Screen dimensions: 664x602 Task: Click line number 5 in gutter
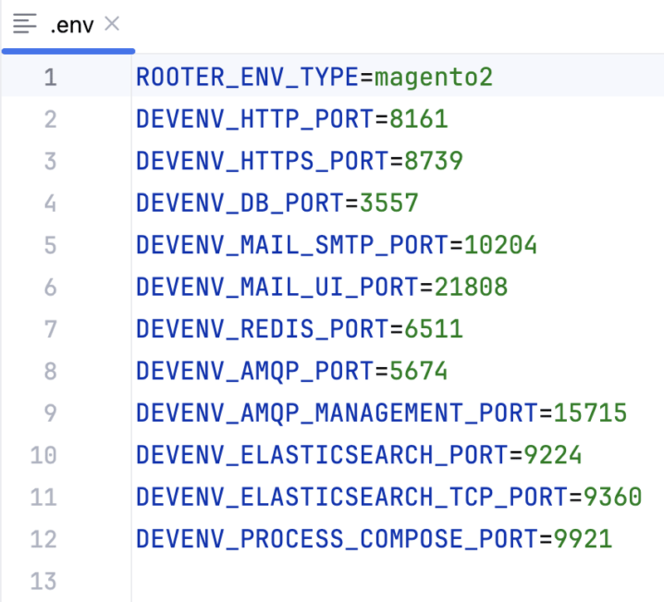pyautogui.click(x=51, y=245)
